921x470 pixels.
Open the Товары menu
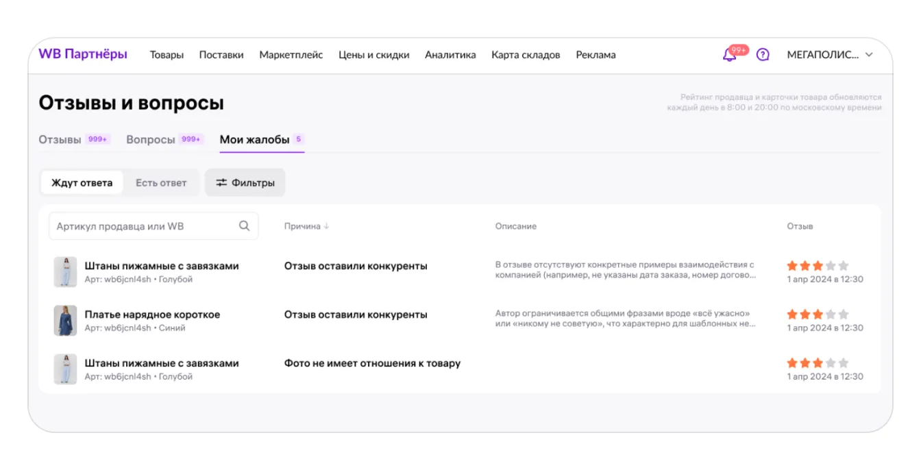click(167, 55)
